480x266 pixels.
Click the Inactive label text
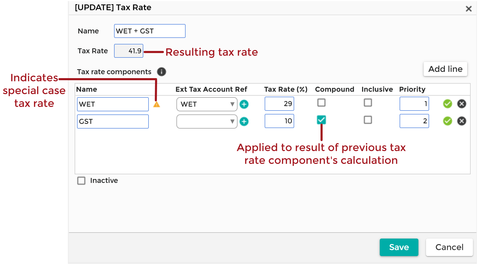pyautogui.click(x=104, y=181)
